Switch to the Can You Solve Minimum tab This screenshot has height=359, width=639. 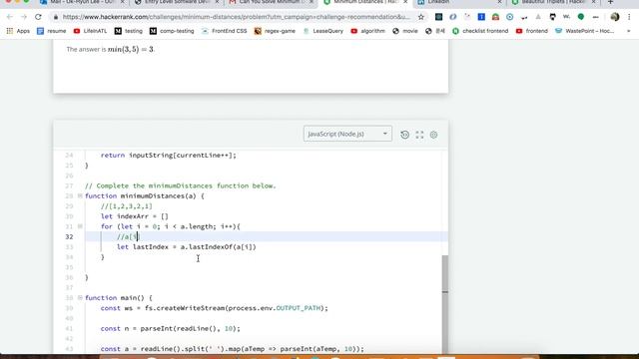[271, 2]
